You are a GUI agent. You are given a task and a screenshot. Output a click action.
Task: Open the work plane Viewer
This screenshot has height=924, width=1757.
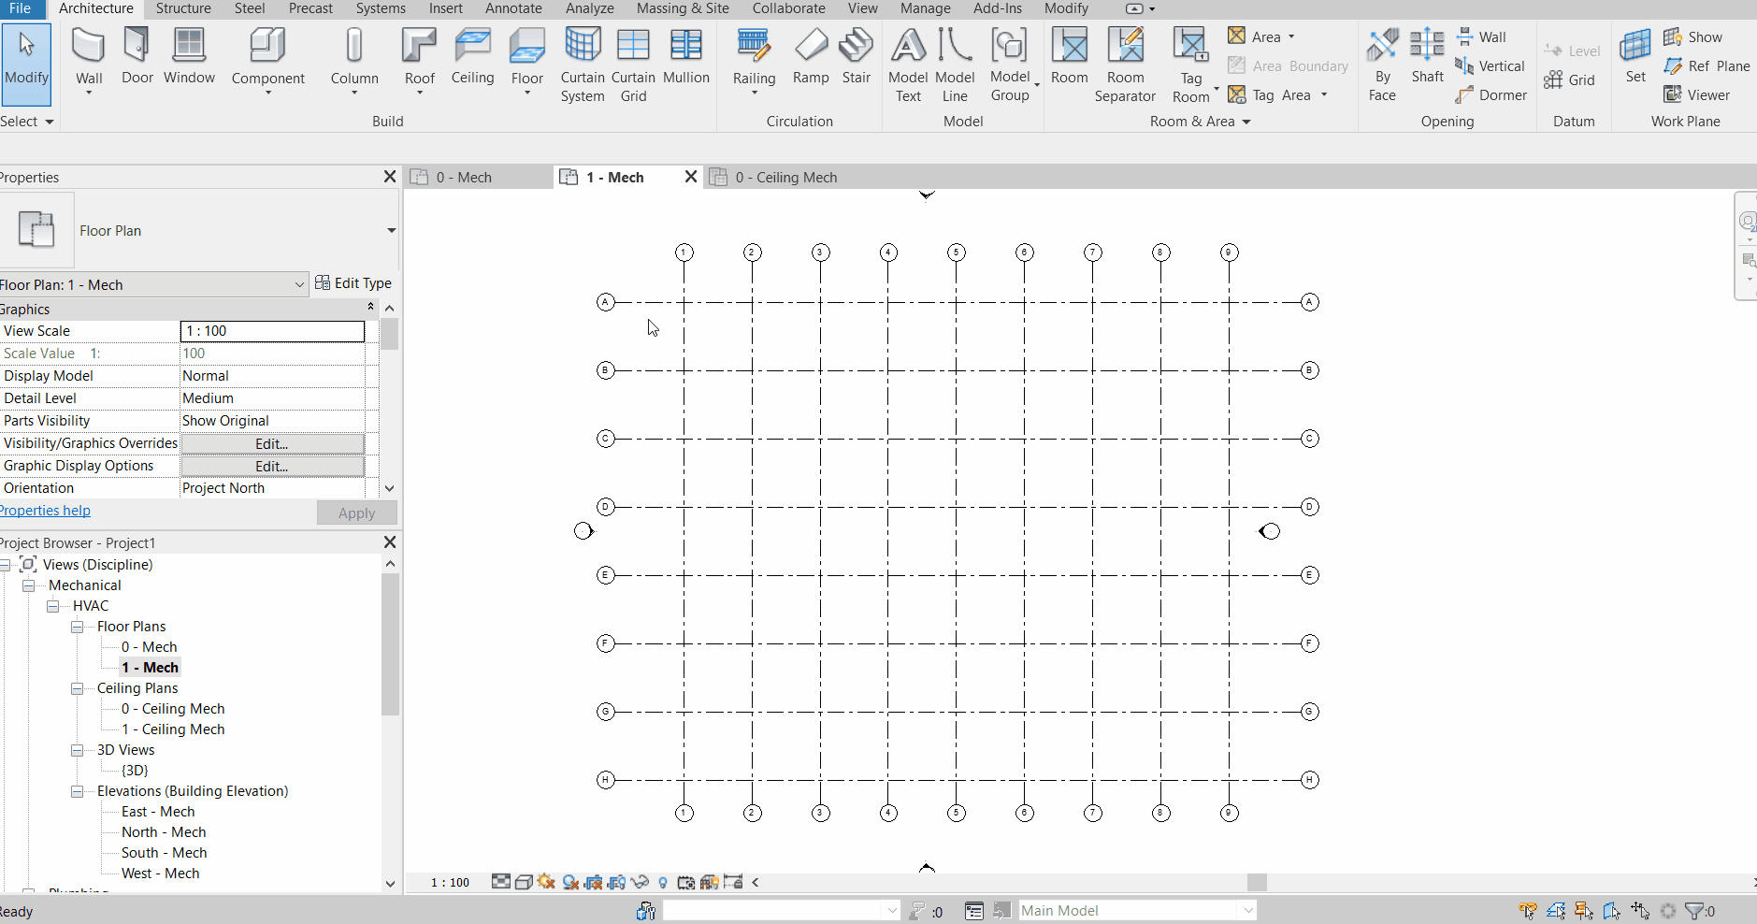1697,95
